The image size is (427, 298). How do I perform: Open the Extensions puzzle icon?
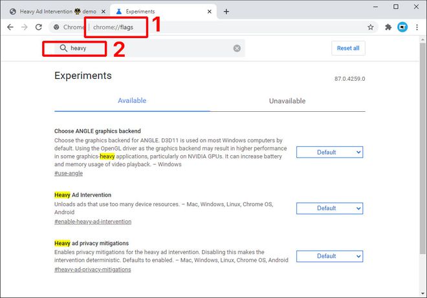pyautogui.click(x=388, y=27)
